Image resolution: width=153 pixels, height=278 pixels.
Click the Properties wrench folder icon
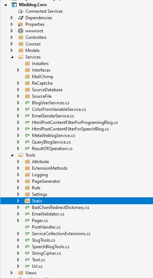(x=21, y=24)
